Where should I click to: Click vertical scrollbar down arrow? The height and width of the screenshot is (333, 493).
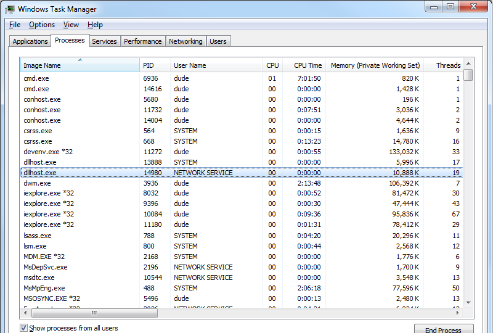(468, 302)
